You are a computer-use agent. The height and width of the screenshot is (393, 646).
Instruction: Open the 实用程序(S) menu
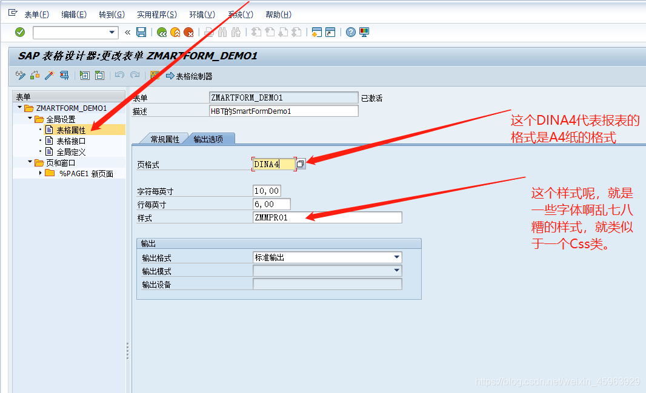(x=157, y=15)
